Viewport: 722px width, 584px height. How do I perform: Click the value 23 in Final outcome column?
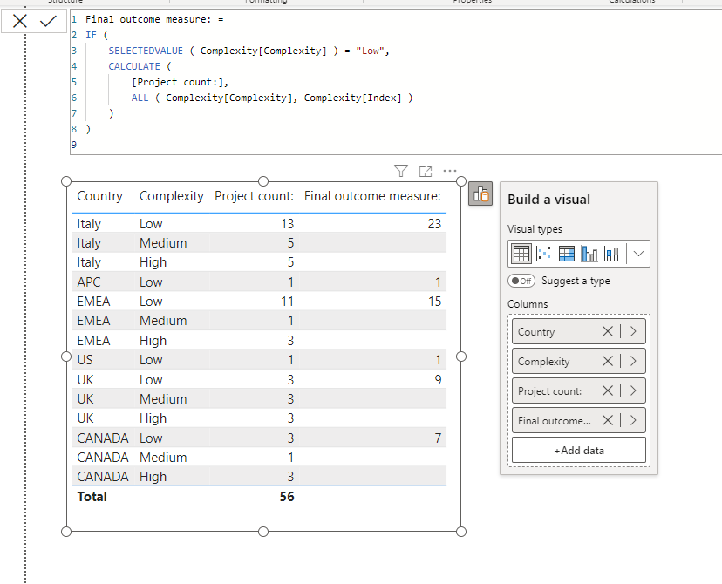tap(434, 224)
